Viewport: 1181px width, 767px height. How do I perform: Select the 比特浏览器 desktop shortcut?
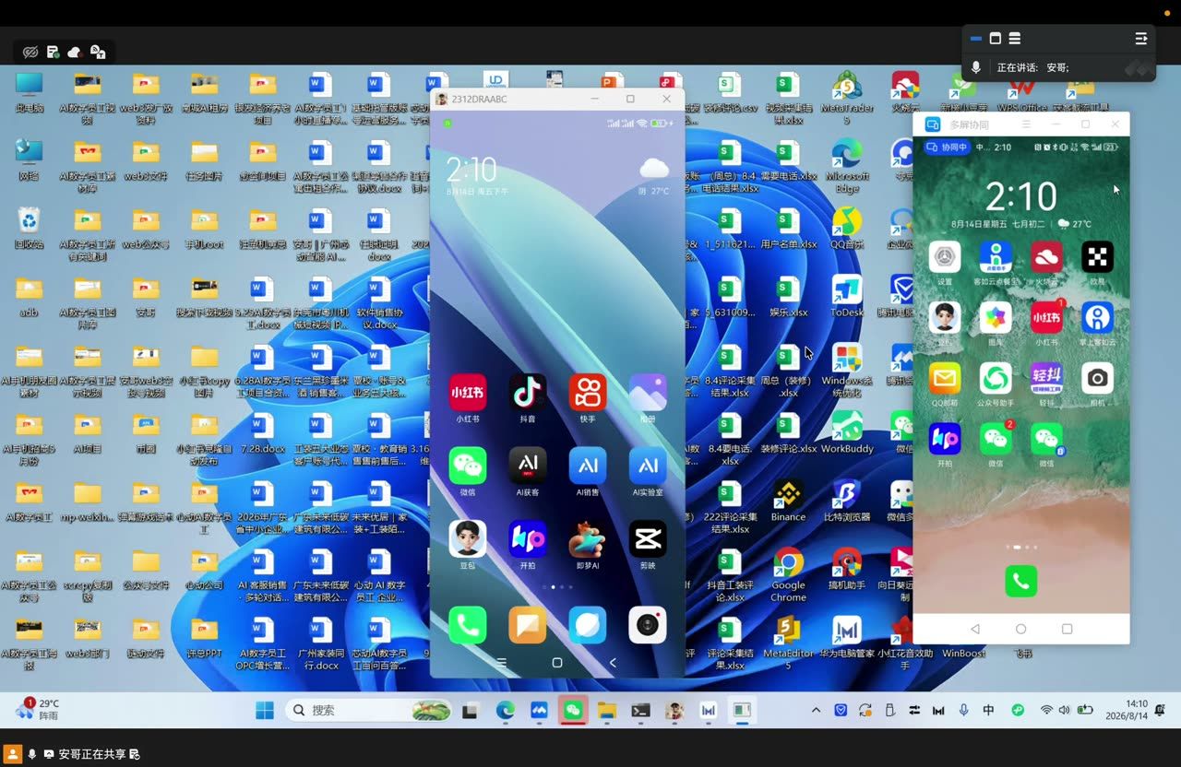pos(846,501)
